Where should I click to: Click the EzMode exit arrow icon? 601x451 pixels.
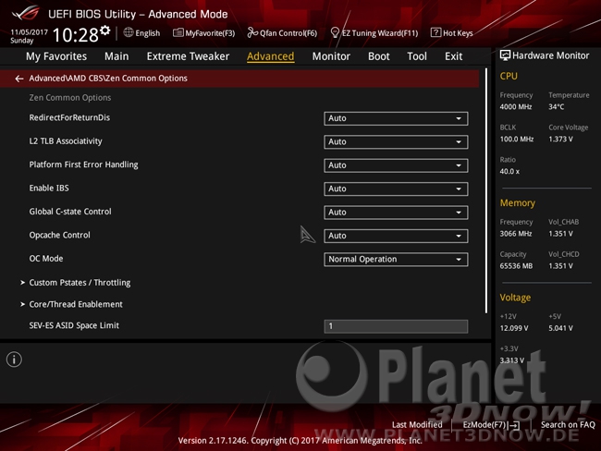514,425
